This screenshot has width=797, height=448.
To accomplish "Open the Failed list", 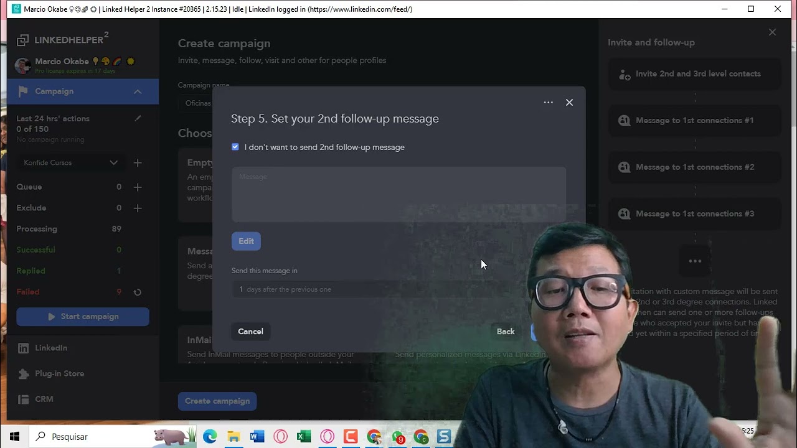I will (27, 292).
